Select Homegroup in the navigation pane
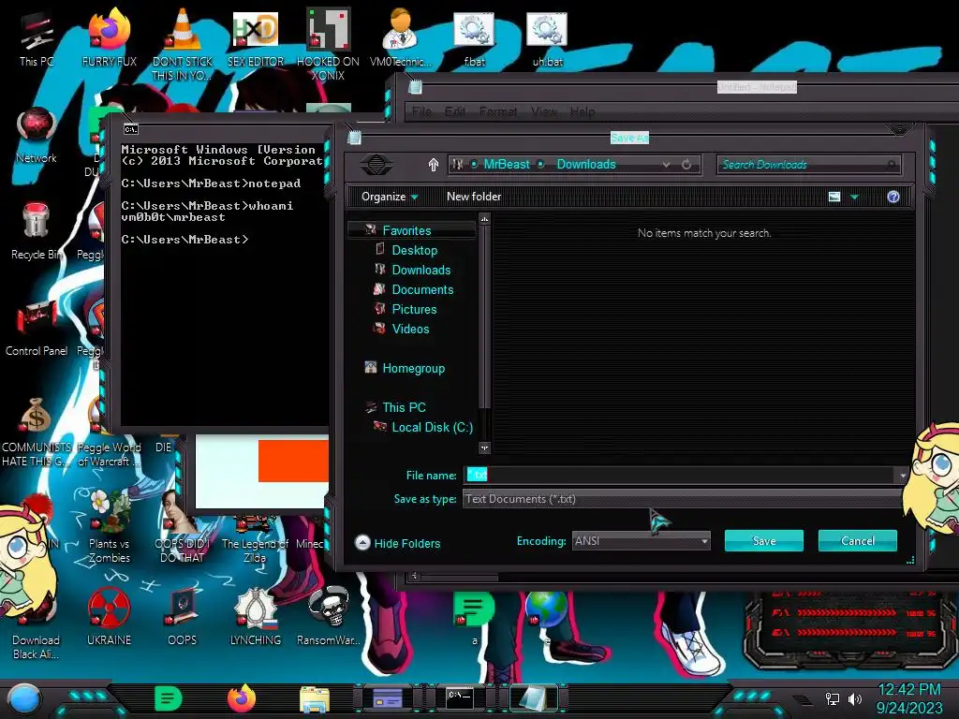 coord(413,368)
